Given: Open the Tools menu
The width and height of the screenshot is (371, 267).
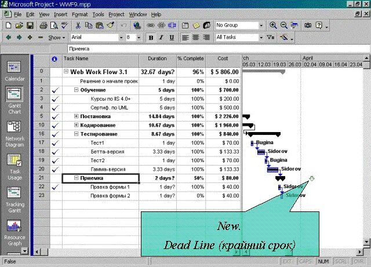Looking at the screenshot, I should pos(98,14).
